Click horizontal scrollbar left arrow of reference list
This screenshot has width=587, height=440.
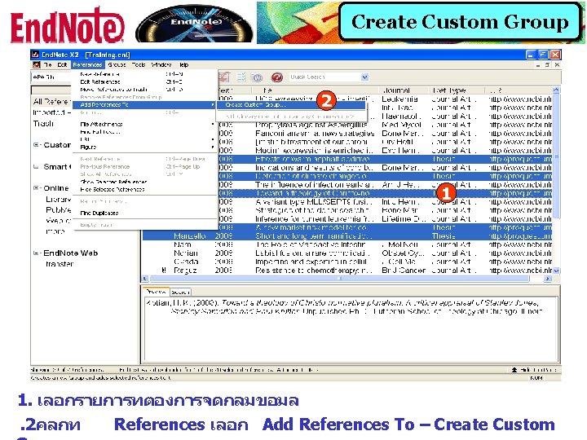(146, 279)
